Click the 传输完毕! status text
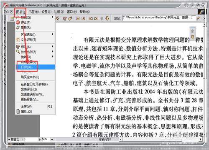The width and height of the screenshot is (209, 150). (105, 139)
